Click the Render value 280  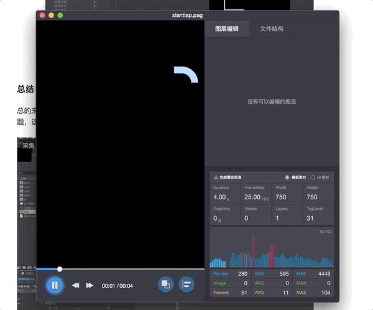point(242,274)
